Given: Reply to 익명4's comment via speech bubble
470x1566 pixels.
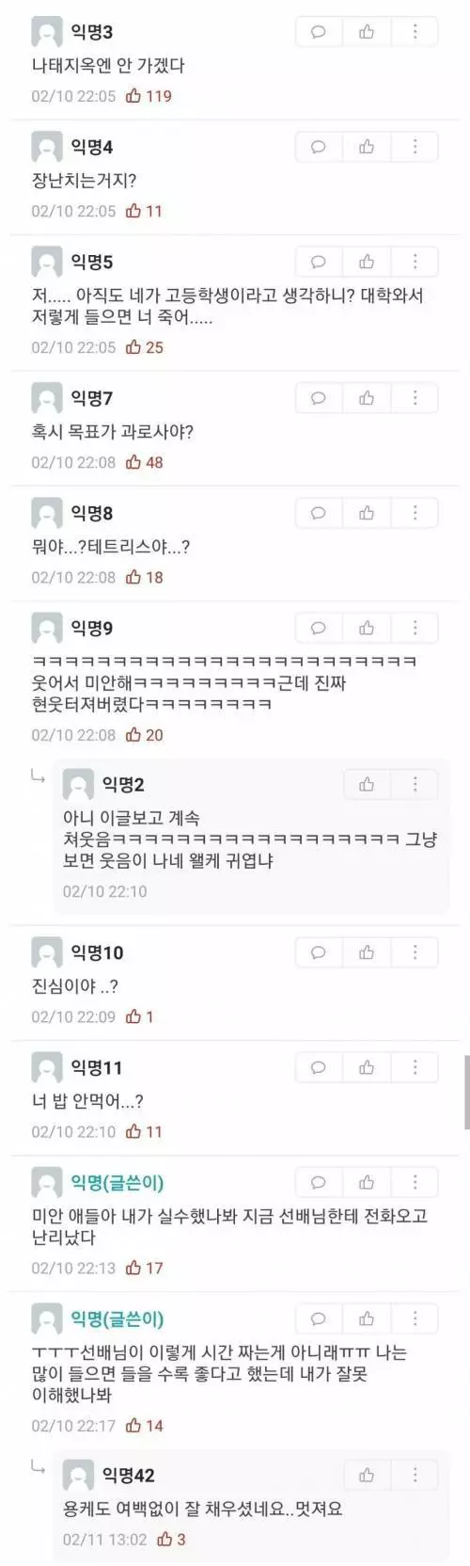Looking at the screenshot, I should pyautogui.click(x=319, y=147).
